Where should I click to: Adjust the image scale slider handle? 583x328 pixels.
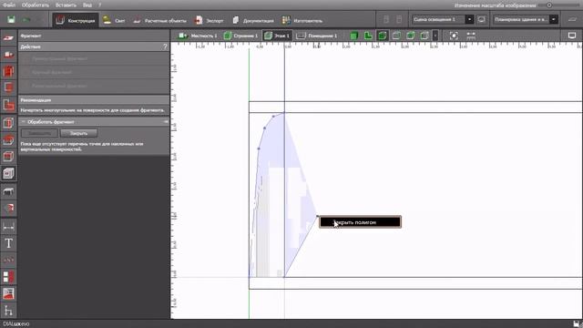pyautogui.click(x=549, y=5)
